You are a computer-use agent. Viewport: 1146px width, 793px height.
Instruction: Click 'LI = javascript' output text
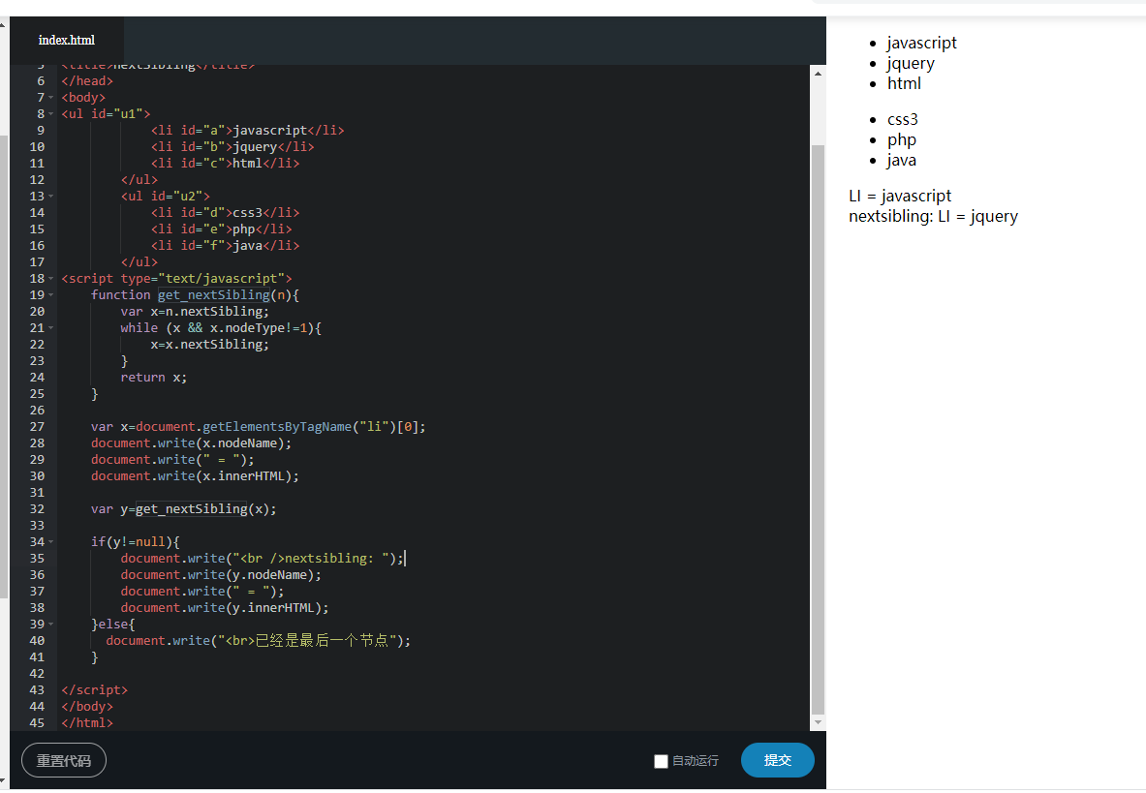pyautogui.click(x=900, y=196)
